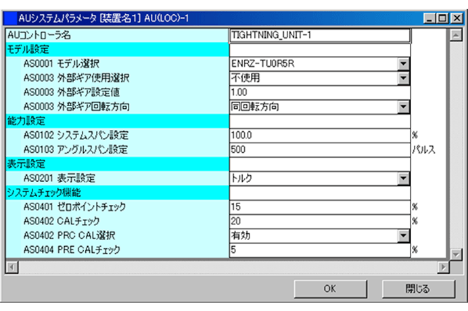
Task: Click the AU system parameter title bar icon
Action: (x=11, y=18)
